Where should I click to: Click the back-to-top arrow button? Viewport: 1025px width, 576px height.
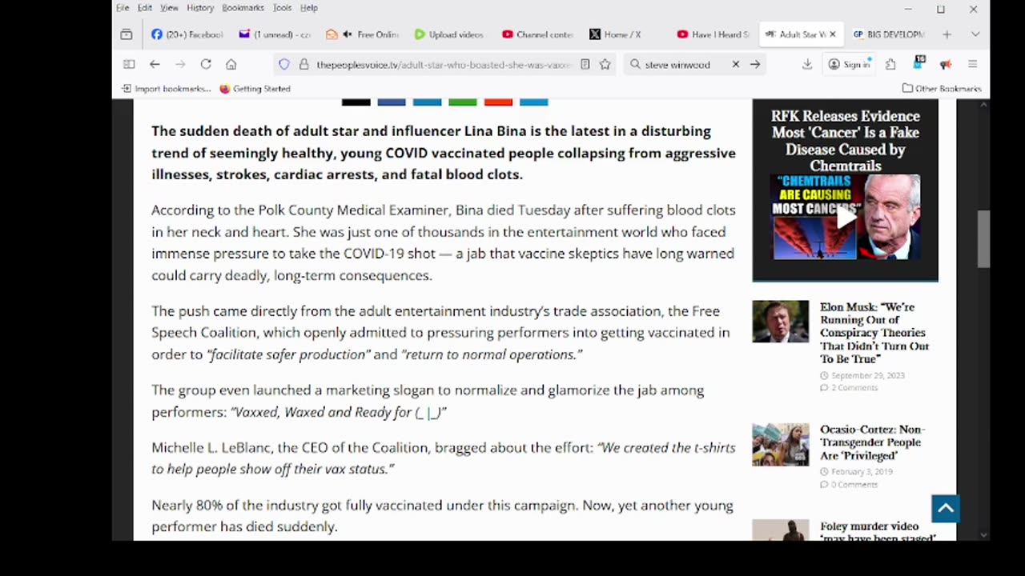946,509
